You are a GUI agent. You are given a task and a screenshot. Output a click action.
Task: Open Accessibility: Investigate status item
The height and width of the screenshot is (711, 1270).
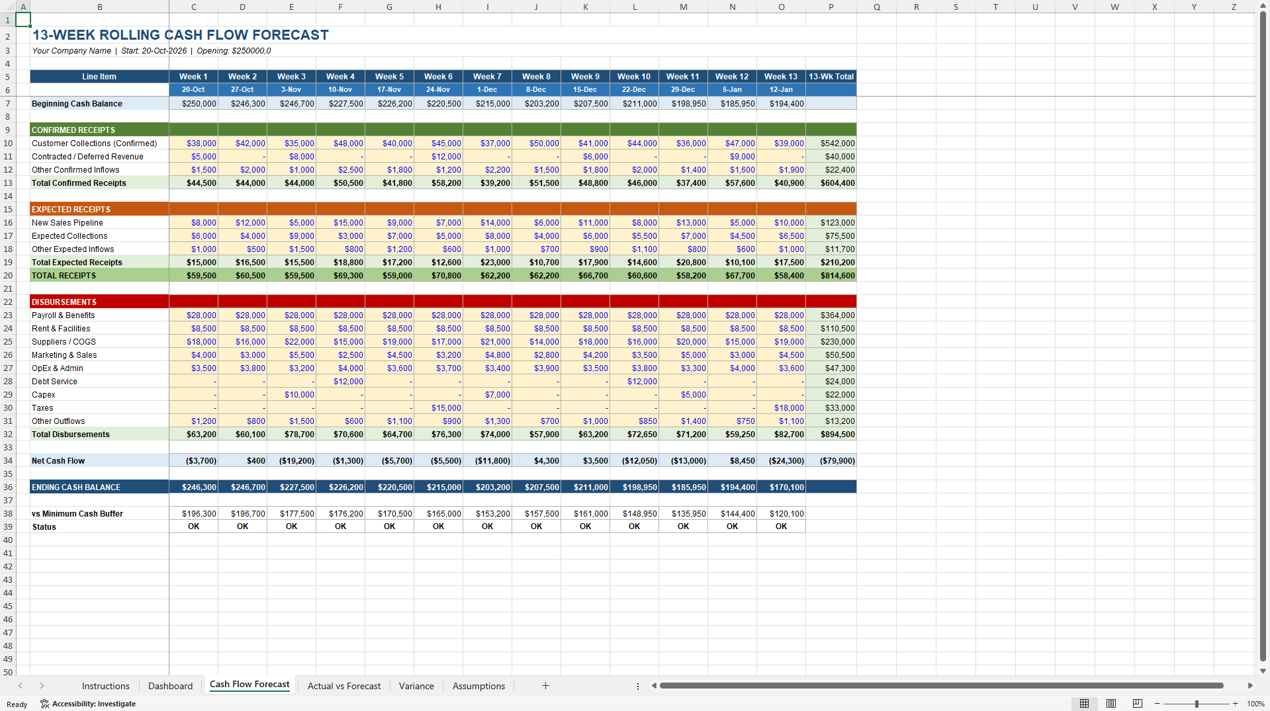tap(88, 704)
